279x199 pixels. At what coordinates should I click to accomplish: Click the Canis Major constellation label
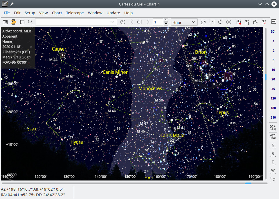click(172, 135)
